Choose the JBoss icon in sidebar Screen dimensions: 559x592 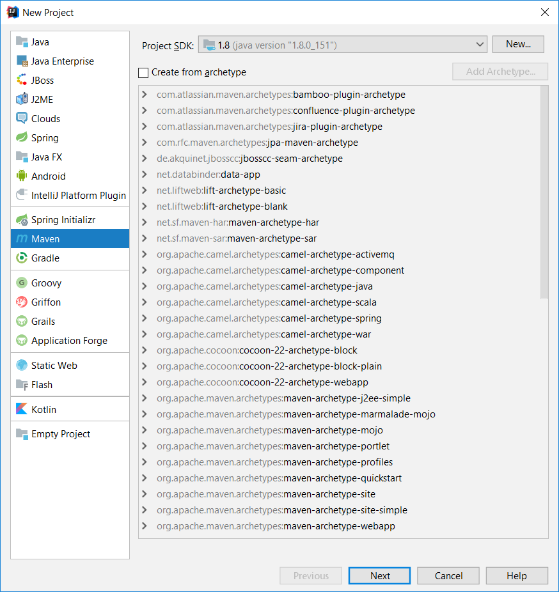(22, 80)
